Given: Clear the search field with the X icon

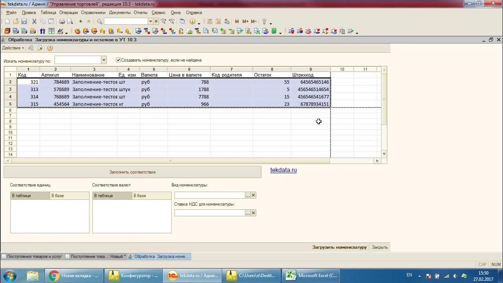Looking at the screenshot, I should coord(156,21).
